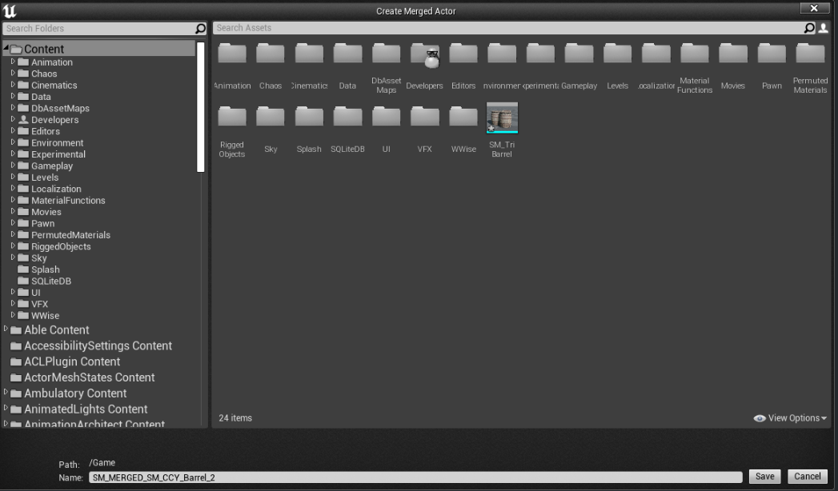Open the DbAsset Maps folder icon
The image size is (838, 491).
coord(386,54)
